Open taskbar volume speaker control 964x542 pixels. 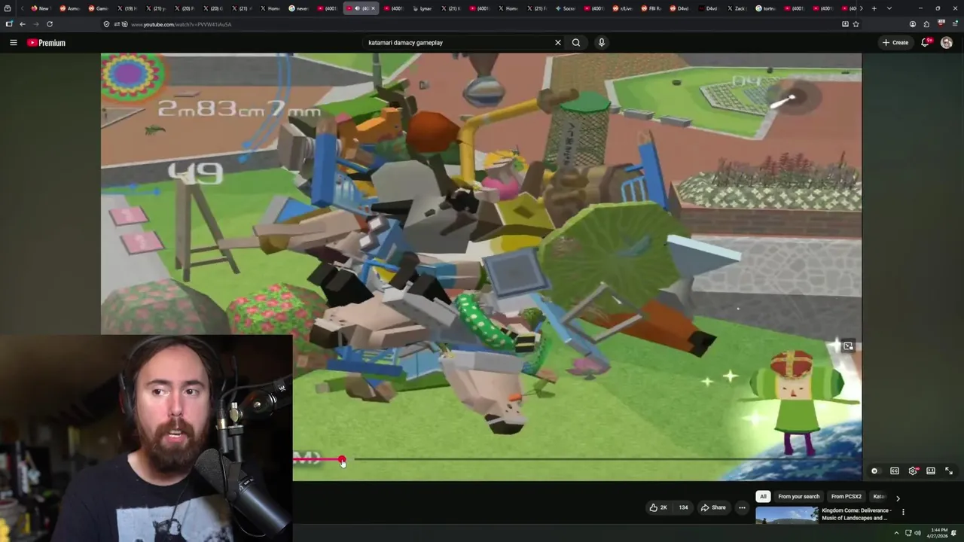(x=917, y=533)
